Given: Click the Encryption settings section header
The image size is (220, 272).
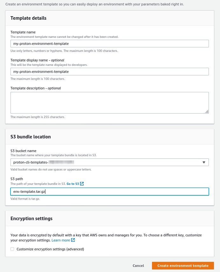Looking at the screenshot, I should pos(31,218).
